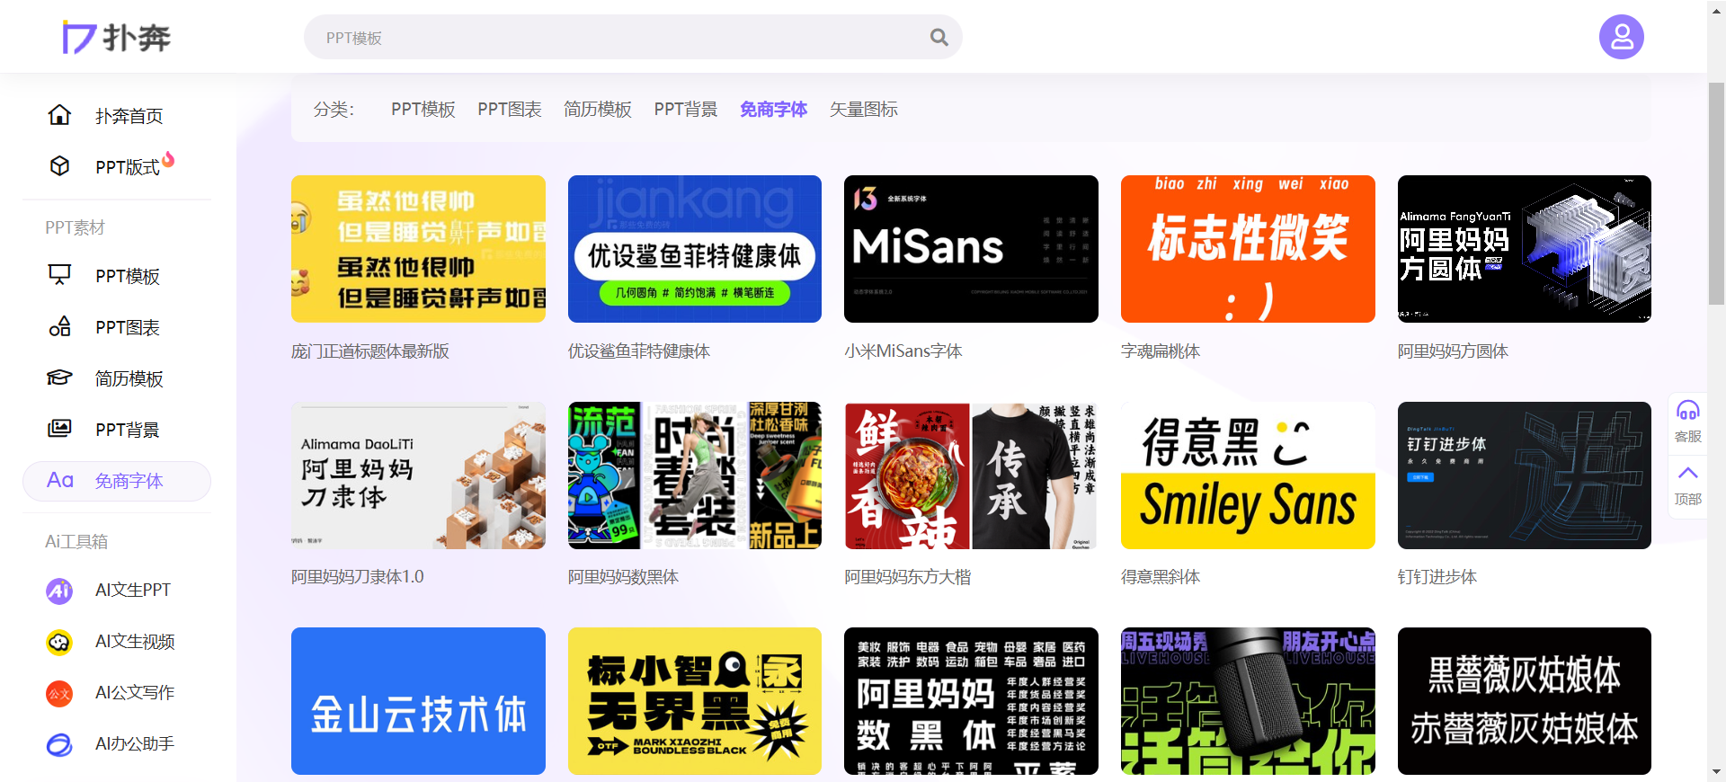The width and height of the screenshot is (1726, 782).
Task: Click the 扑奔 logo
Action: pos(116,37)
